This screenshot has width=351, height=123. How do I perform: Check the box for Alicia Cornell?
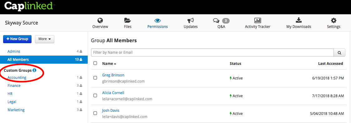point(95,95)
